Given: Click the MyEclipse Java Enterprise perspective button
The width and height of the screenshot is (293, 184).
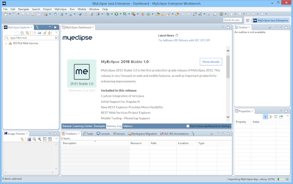Looking at the screenshot, I should pos(271,20).
